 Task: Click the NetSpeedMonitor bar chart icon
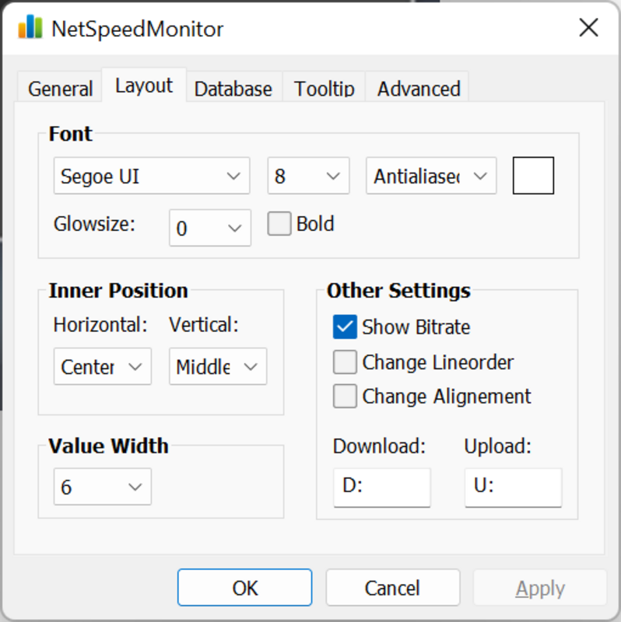[30, 28]
